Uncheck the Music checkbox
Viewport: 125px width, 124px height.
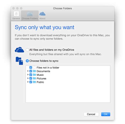click(x=31, y=75)
